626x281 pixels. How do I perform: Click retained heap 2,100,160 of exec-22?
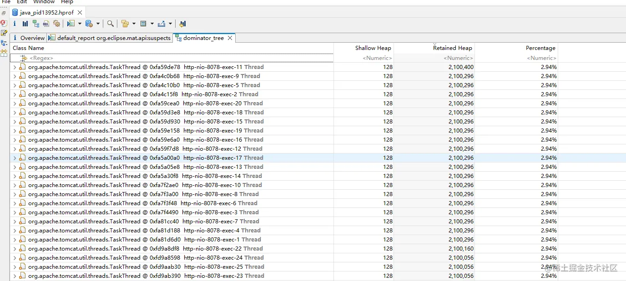pyautogui.click(x=461, y=249)
